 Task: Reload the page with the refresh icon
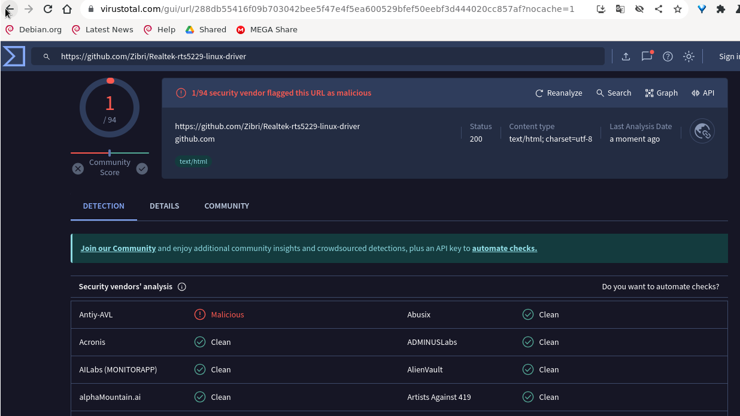[48, 9]
